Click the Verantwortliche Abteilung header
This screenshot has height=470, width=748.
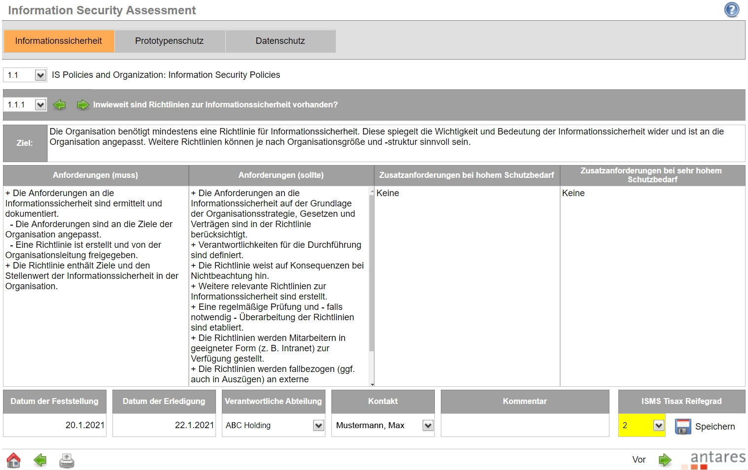(274, 402)
